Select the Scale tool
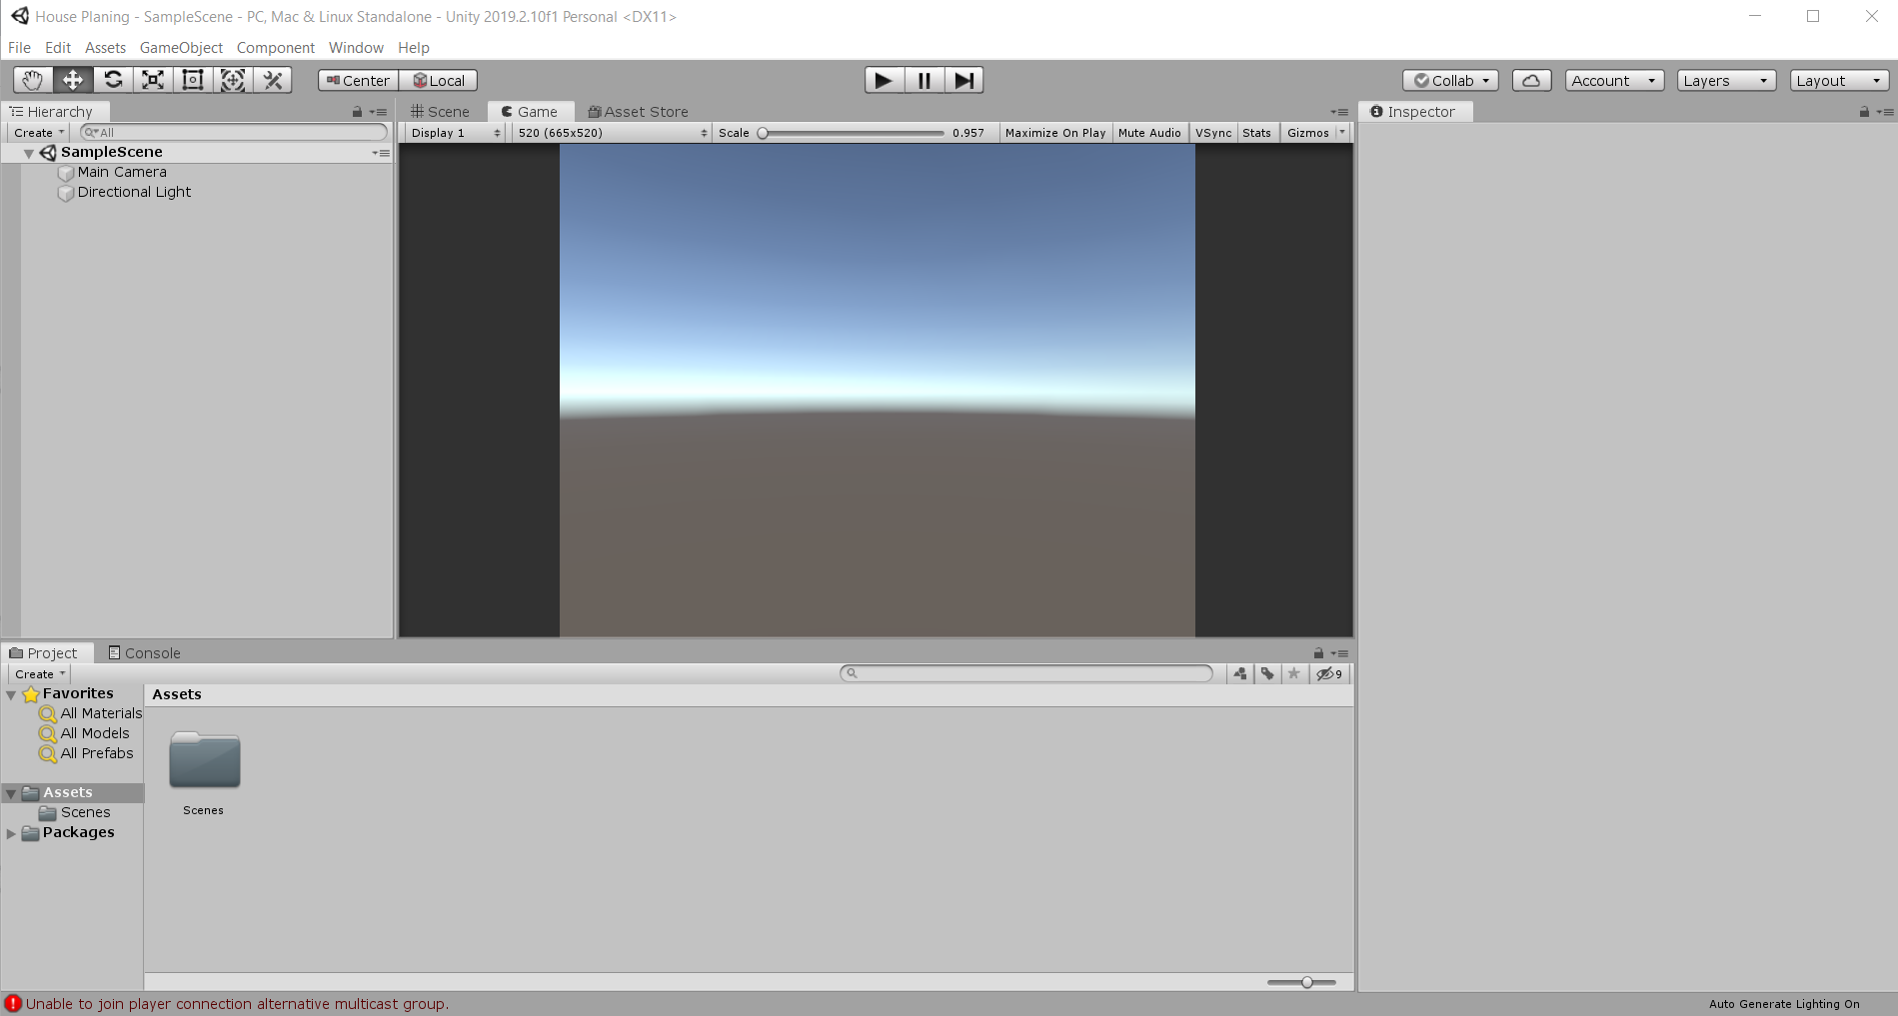This screenshot has width=1898, height=1016. (x=153, y=80)
